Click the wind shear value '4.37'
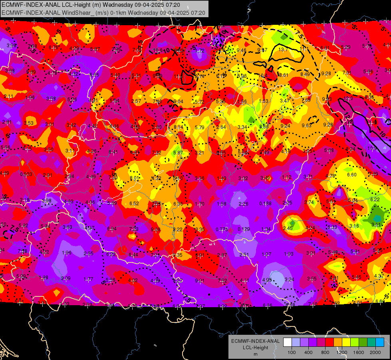The height and width of the screenshot is (360, 391). point(379,276)
